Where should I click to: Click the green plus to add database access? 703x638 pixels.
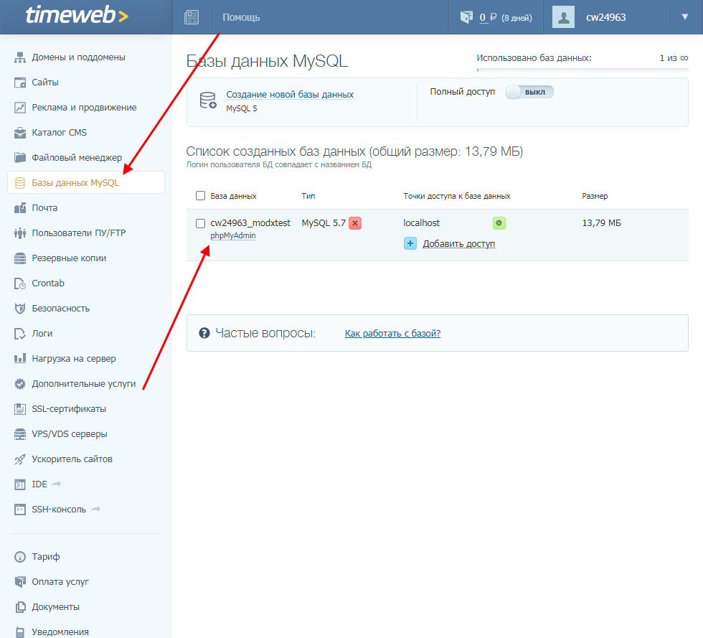410,243
